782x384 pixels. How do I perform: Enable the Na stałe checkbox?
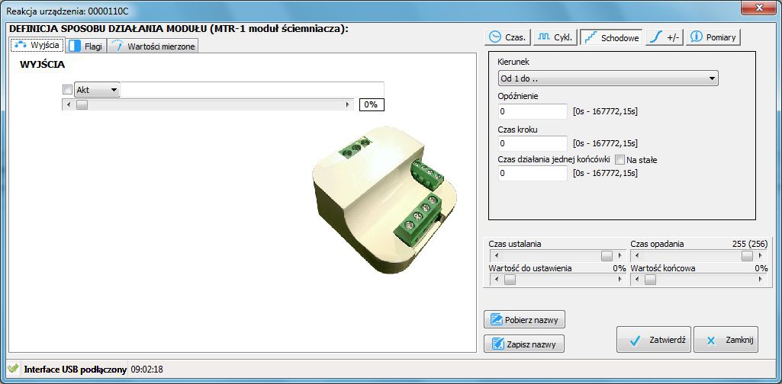click(619, 160)
